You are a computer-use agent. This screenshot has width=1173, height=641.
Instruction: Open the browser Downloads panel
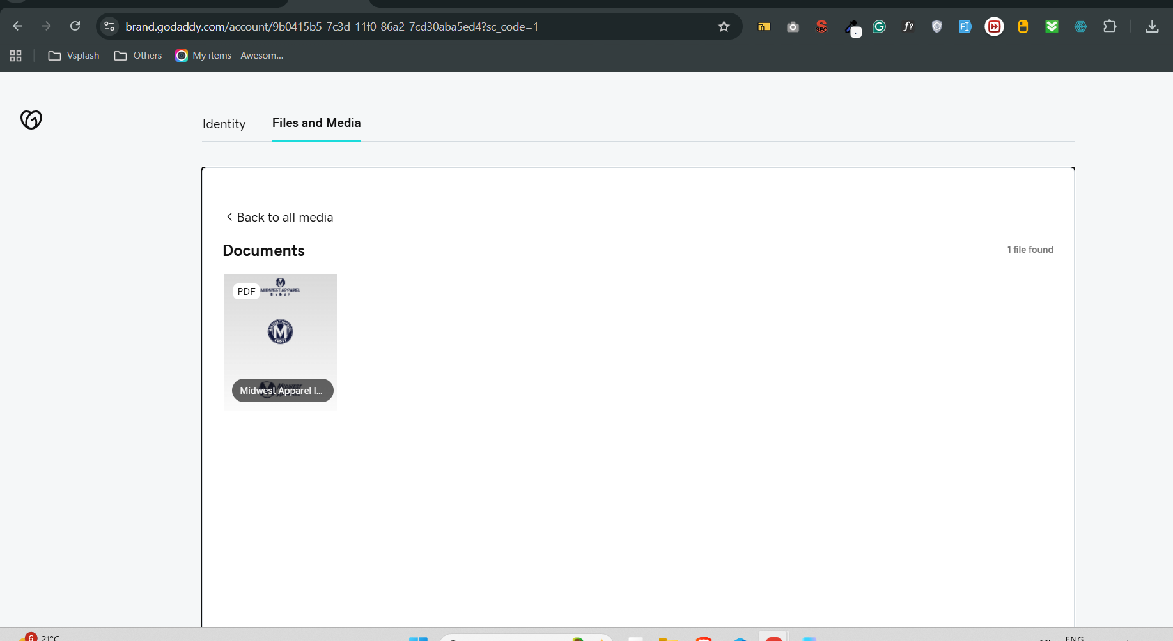1152,26
